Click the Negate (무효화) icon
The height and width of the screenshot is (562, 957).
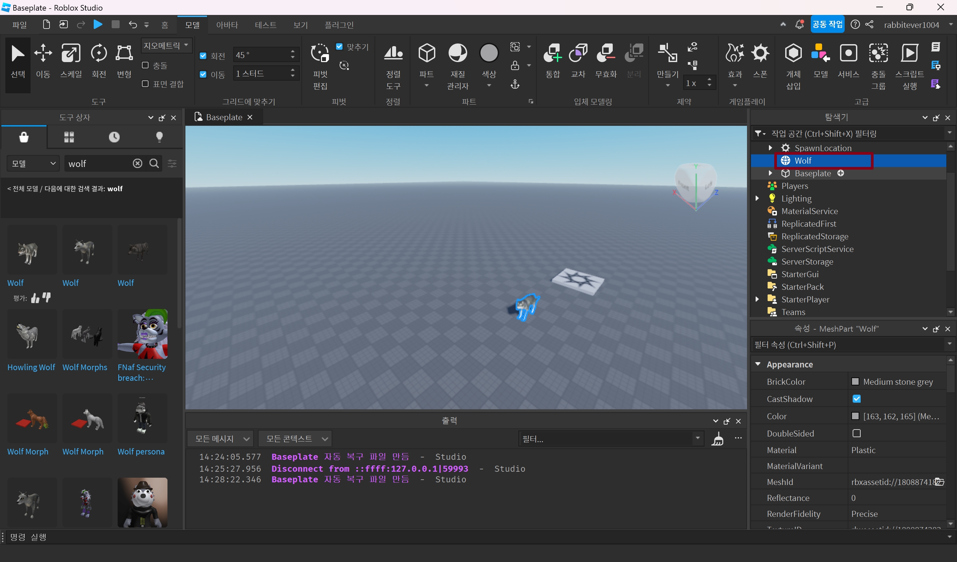[x=606, y=54]
